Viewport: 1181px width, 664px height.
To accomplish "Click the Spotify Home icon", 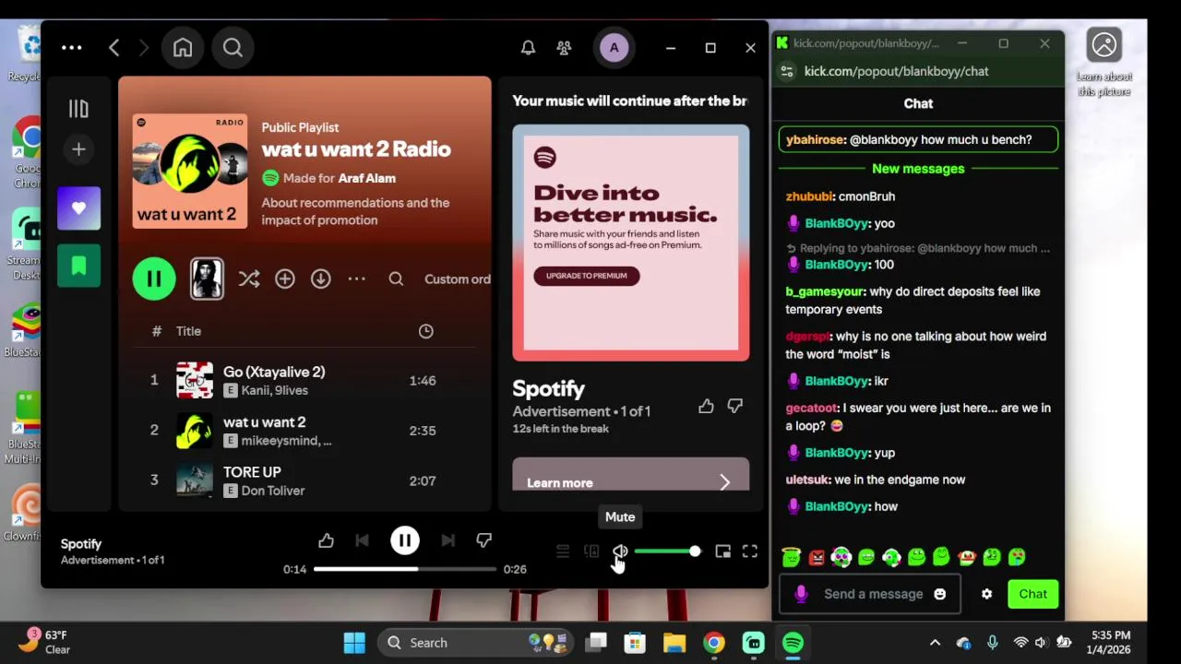I will [x=183, y=48].
